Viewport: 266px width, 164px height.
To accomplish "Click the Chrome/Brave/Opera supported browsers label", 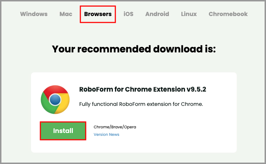I will (115, 127).
